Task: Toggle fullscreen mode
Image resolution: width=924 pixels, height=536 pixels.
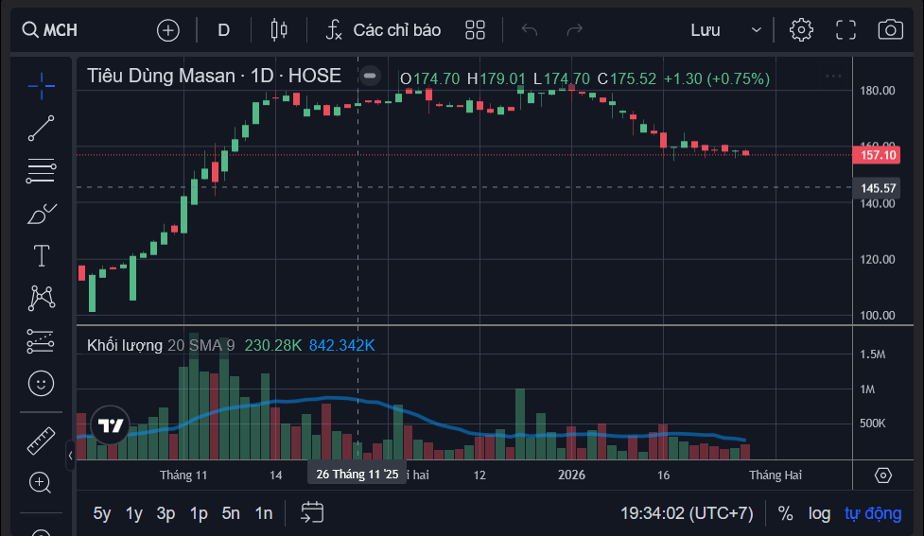Action: click(846, 29)
